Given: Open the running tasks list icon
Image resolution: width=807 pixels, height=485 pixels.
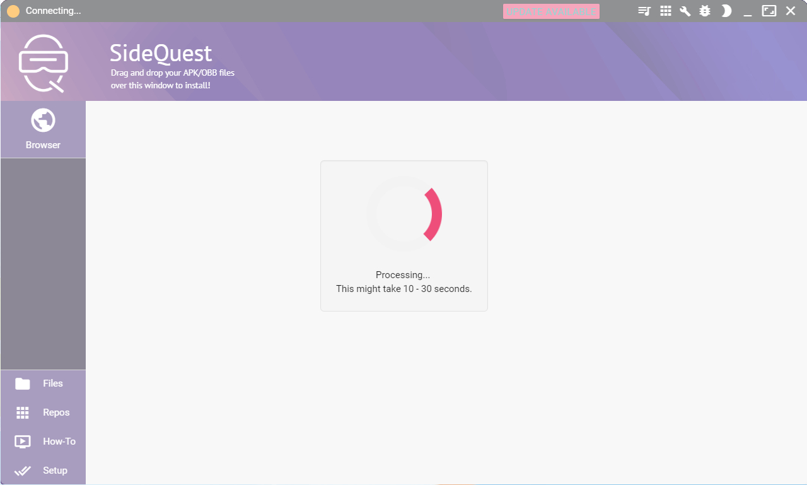Looking at the screenshot, I should click(x=644, y=11).
